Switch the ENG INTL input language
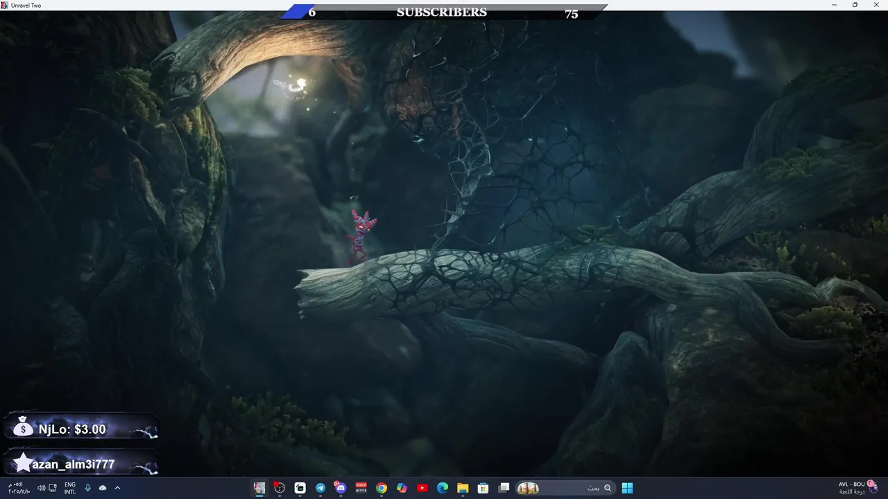The width and height of the screenshot is (888, 499). pos(70,488)
